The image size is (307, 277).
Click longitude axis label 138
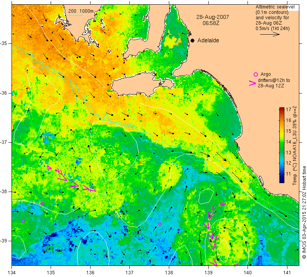pos(169,273)
